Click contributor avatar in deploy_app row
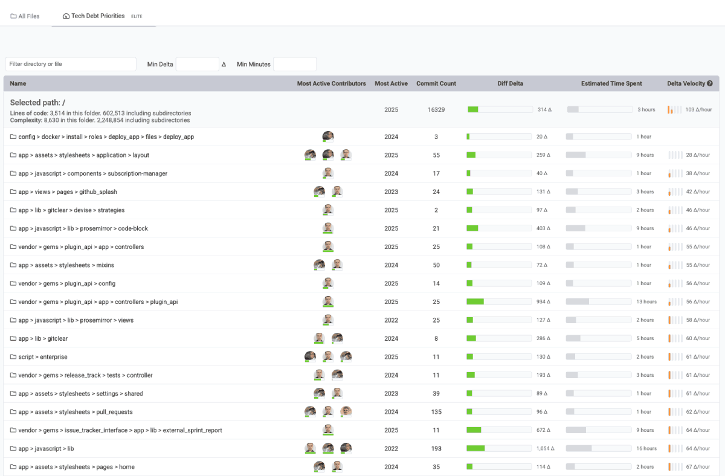 click(328, 137)
